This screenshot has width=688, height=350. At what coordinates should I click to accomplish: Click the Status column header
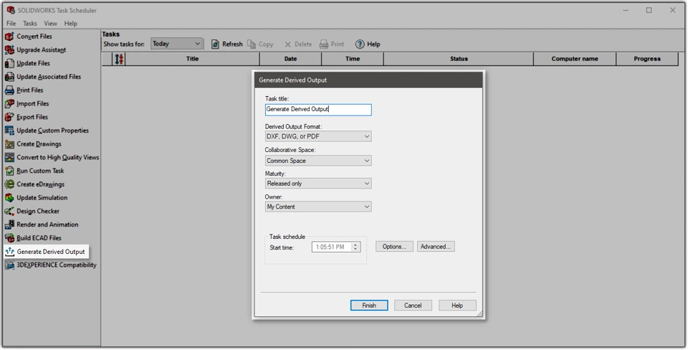pyautogui.click(x=459, y=59)
